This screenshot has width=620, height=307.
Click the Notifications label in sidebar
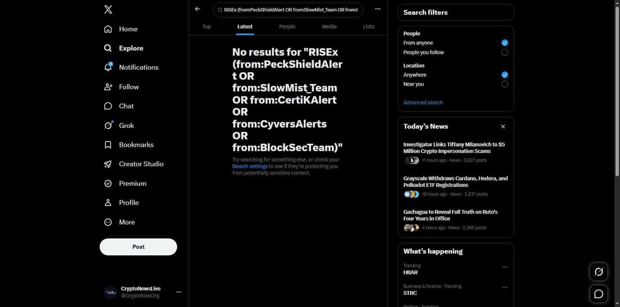pos(139,67)
